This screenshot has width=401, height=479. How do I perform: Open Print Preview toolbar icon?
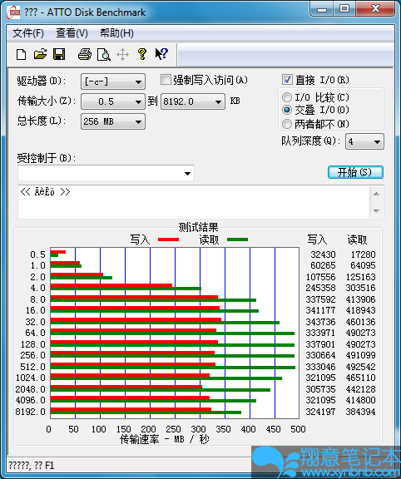point(104,55)
